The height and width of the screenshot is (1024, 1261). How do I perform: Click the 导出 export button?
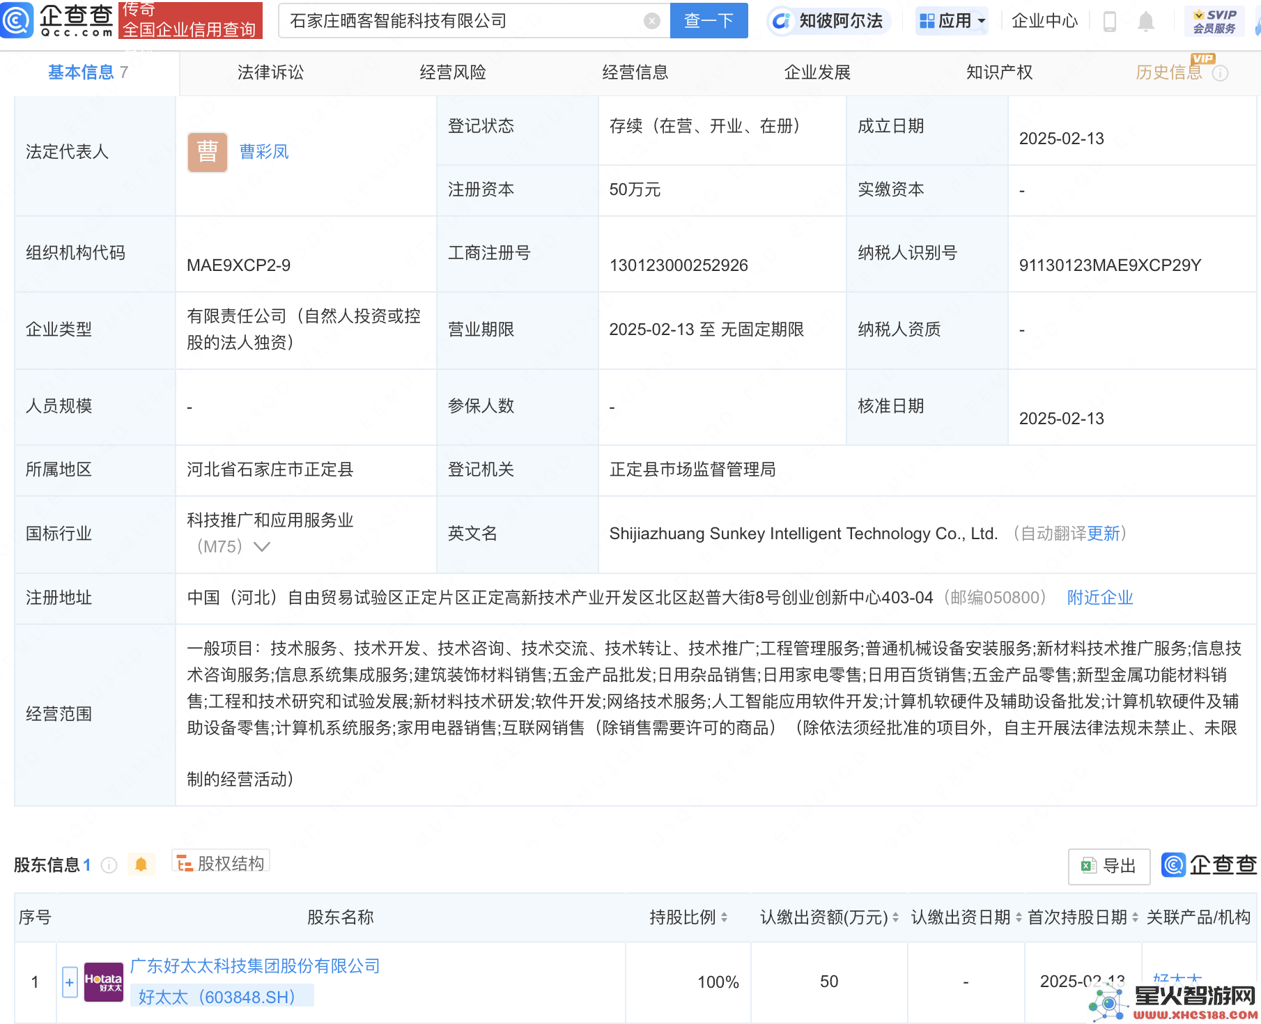pyautogui.click(x=1109, y=866)
